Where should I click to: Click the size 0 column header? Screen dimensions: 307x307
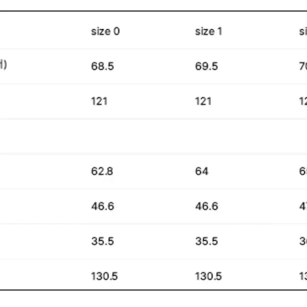(x=105, y=31)
